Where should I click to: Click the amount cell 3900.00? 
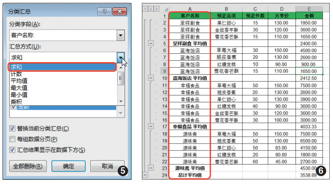tap(309, 99)
